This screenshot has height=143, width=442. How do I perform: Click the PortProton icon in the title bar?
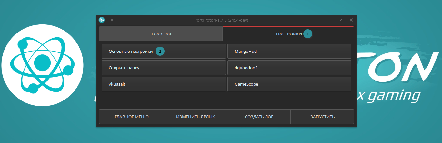point(102,20)
